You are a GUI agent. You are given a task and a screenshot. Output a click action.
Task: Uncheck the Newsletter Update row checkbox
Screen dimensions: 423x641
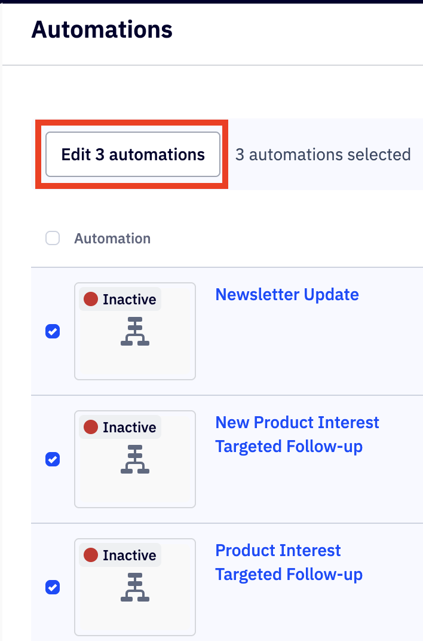coord(53,331)
